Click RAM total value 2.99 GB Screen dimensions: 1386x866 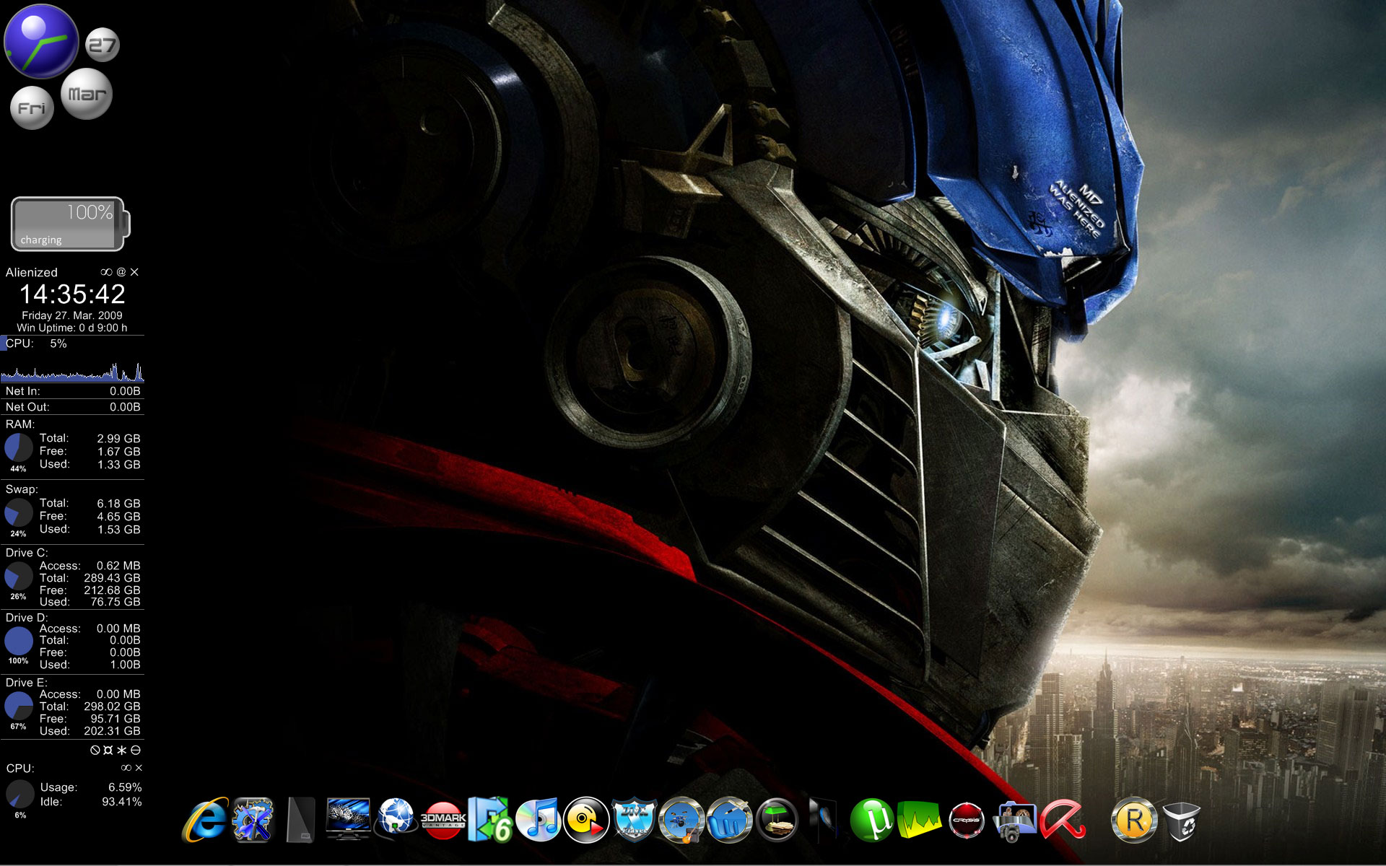pos(118,438)
